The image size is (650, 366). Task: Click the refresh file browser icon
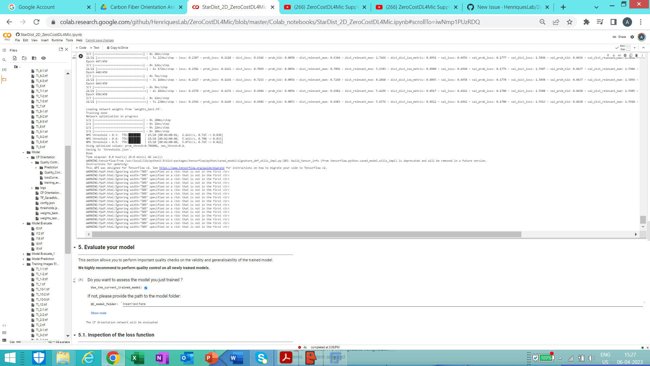(x=24, y=58)
